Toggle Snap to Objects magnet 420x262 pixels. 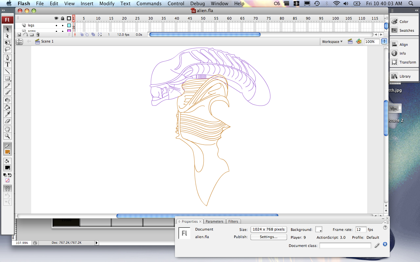(x=7, y=189)
